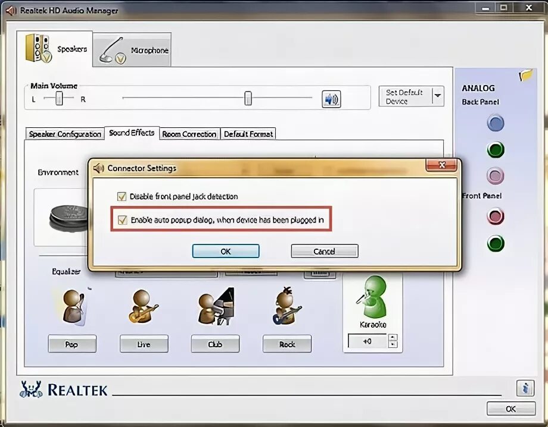Click the main volume slider handle
The width and height of the screenshot is (548, 427).
point(248,98)
